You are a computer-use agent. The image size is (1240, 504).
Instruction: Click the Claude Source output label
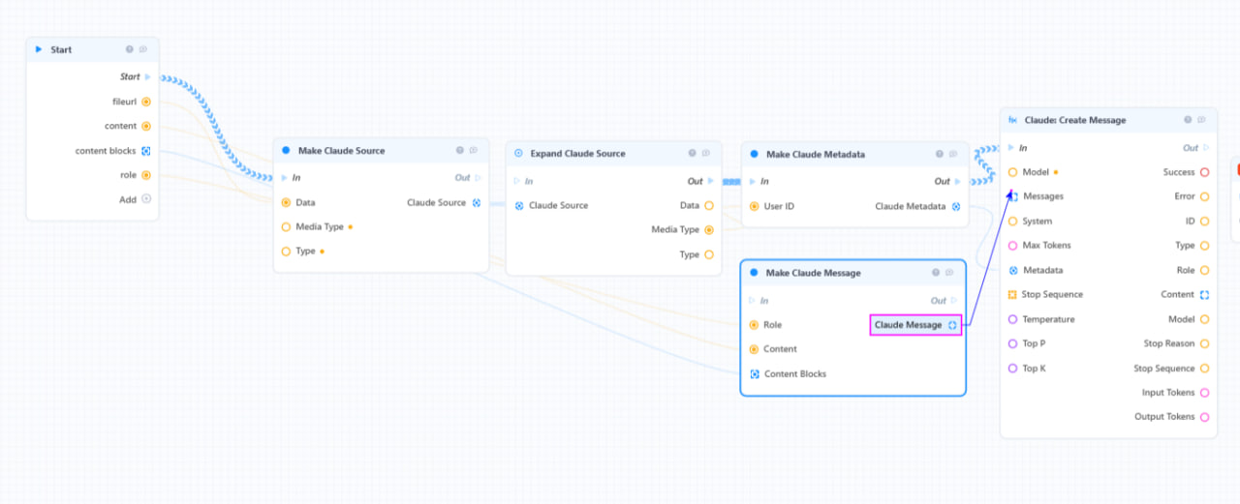[437, 202]
